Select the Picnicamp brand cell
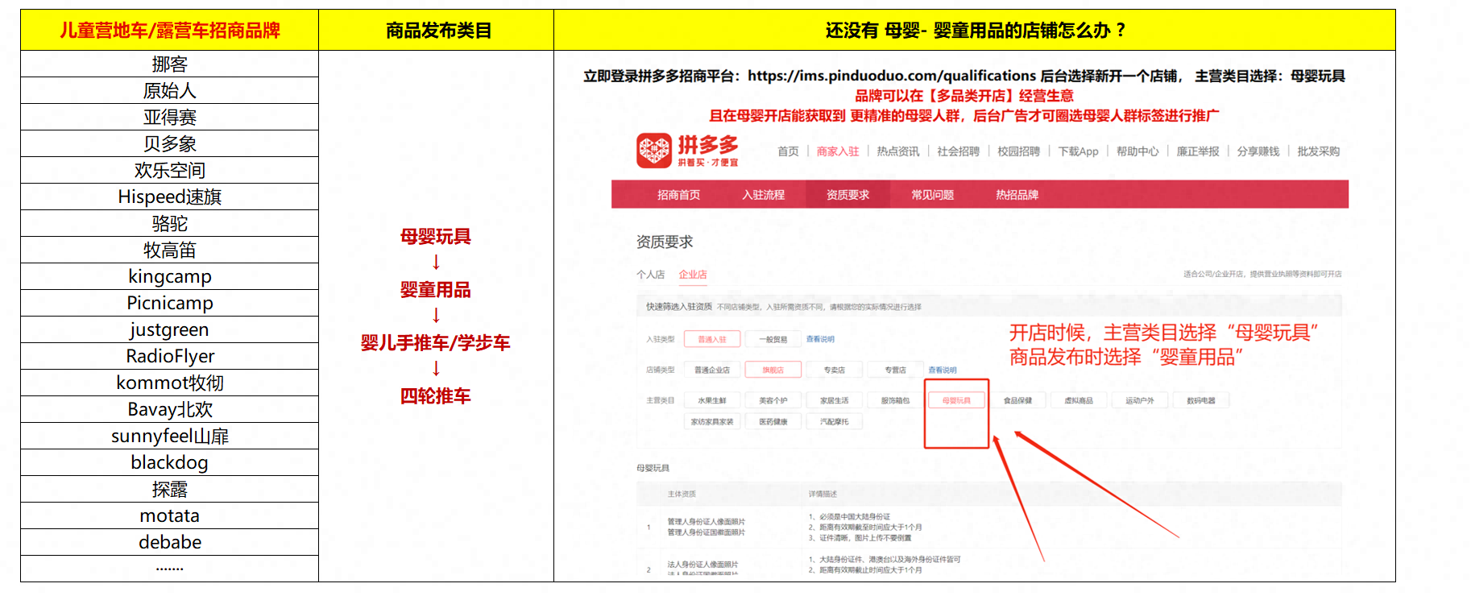Viewport: 1471px width, 596px height. [170, 303]
